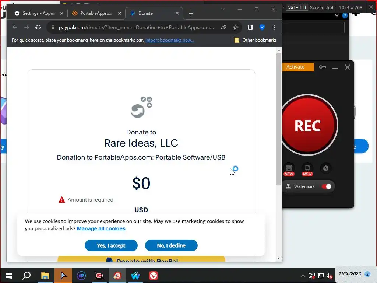Screen dimensions: 377x283
Task: Go back in browser history
Action: point(15,27)
